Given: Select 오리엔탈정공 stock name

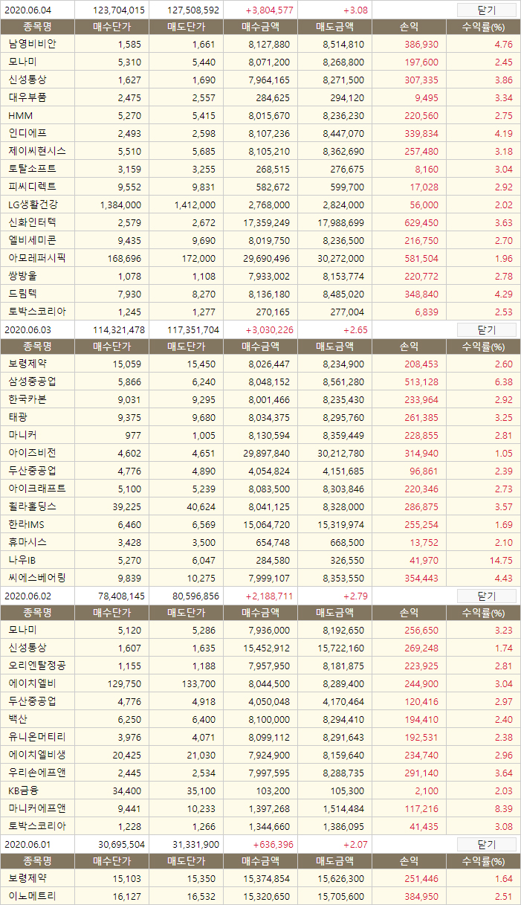Looking at the screenshot, I should [x=37, y=666].
